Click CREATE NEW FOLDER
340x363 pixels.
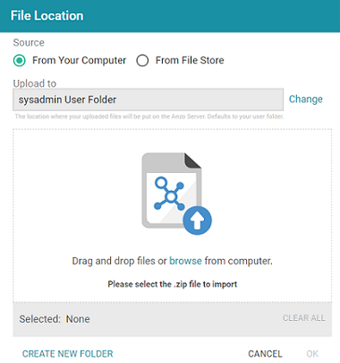pyautogui.click(x=68, y=354)
